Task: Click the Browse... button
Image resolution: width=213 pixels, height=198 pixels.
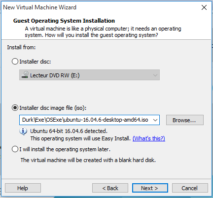Action: coord(185,120)
